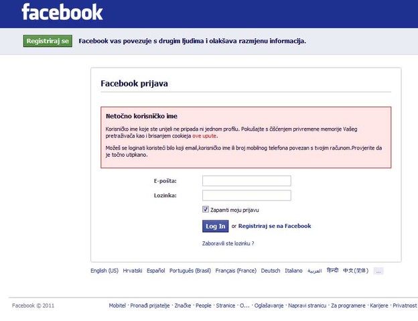Click the Facebook logo in header
The width and height of the screenshot is (418, 321).
pos(62,12)
